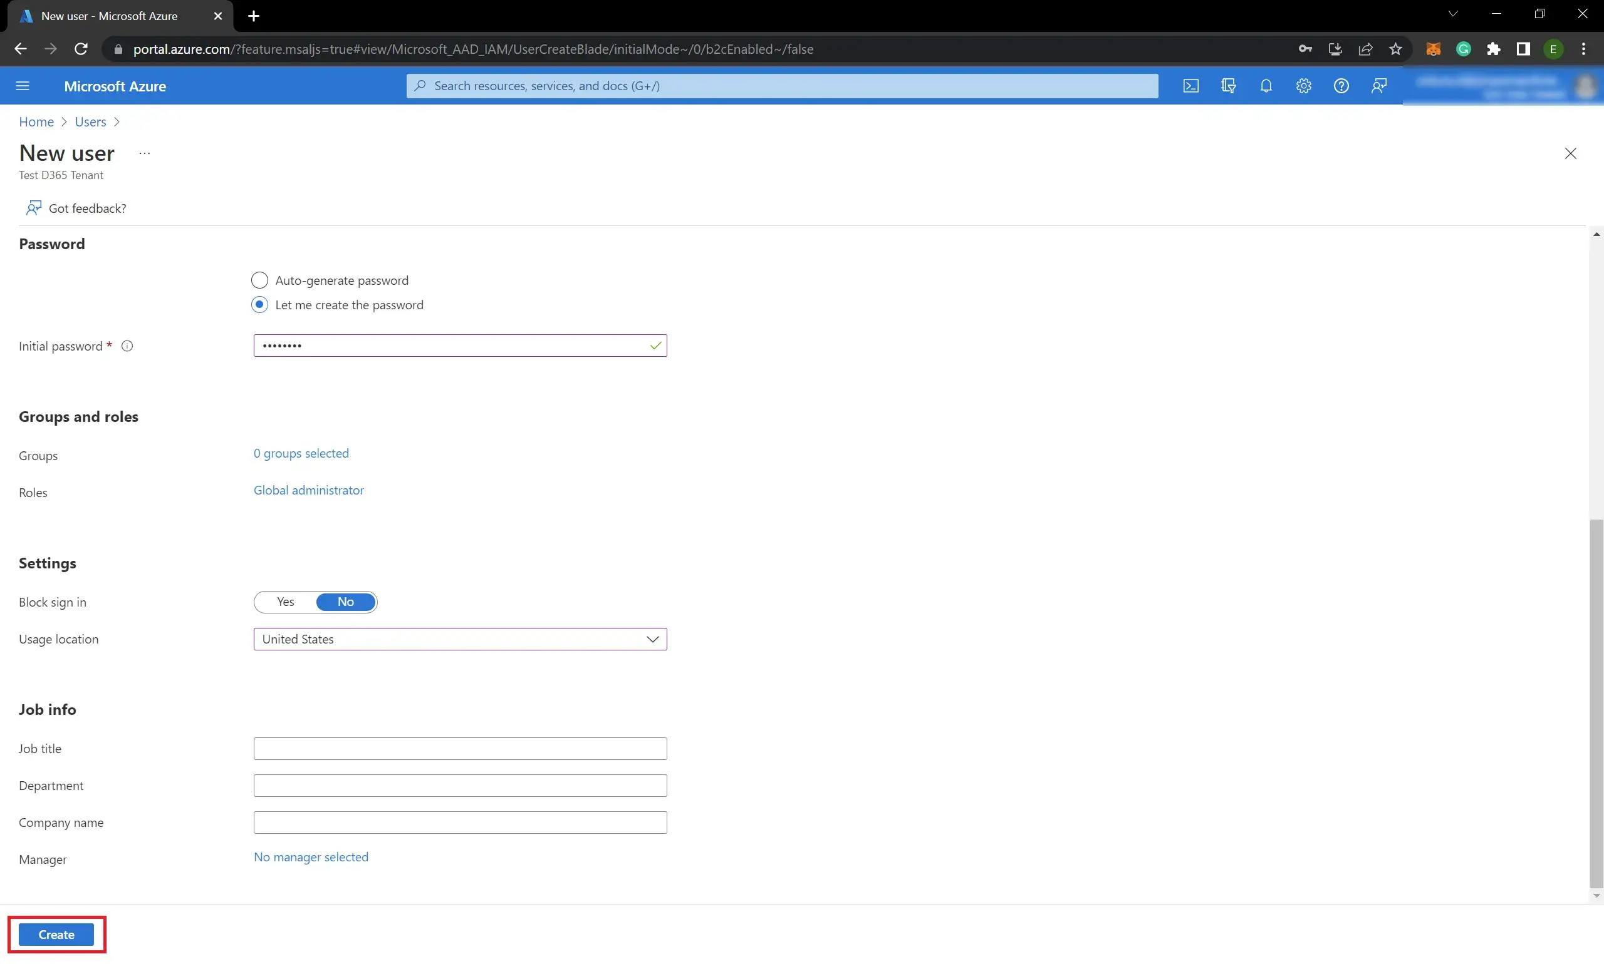Select Let me create the password option
The height and width of the screenshot is (964, 1604).
click(x=259, y=305)
